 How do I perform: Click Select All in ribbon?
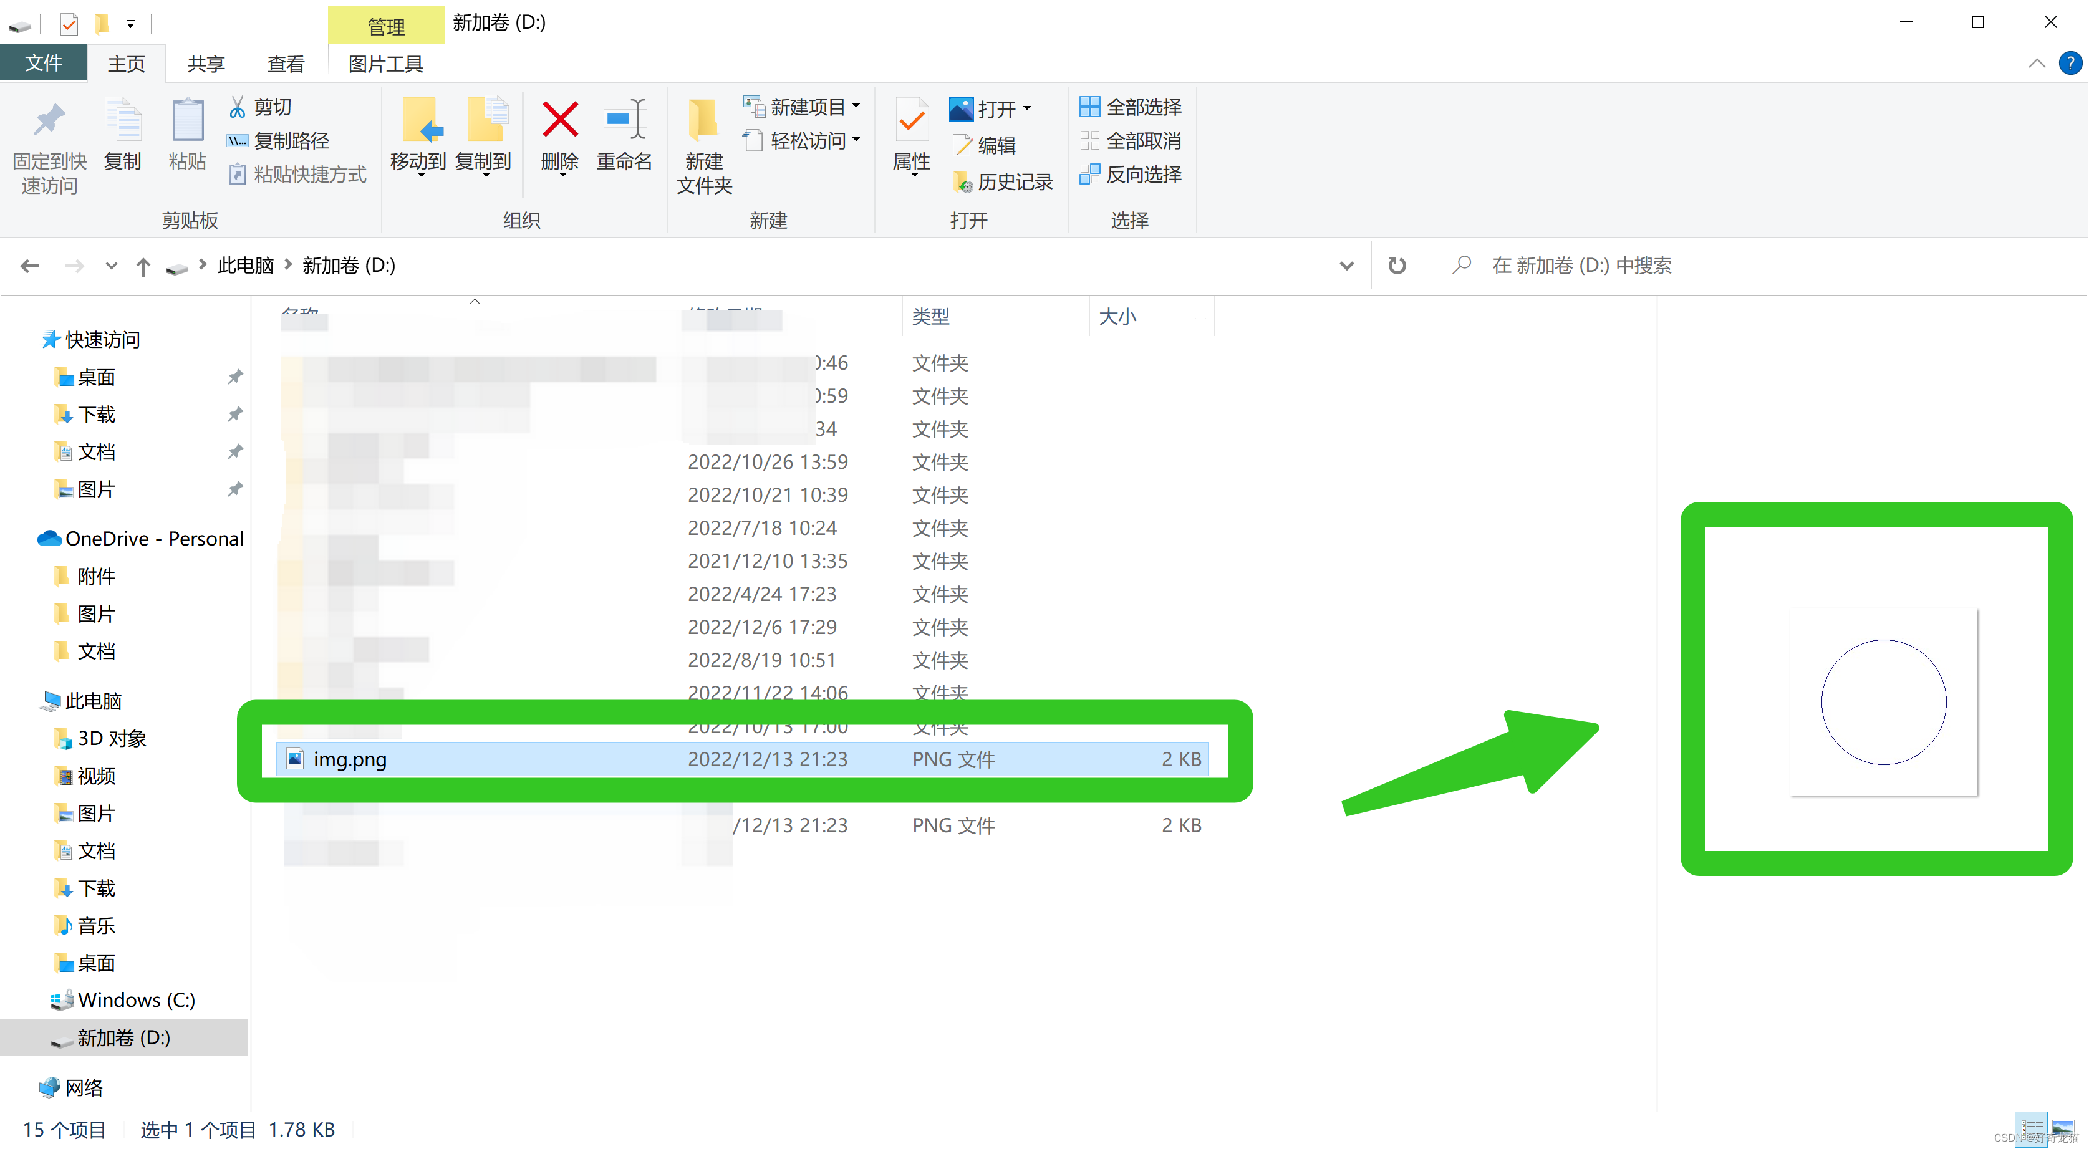[1131, 106]
